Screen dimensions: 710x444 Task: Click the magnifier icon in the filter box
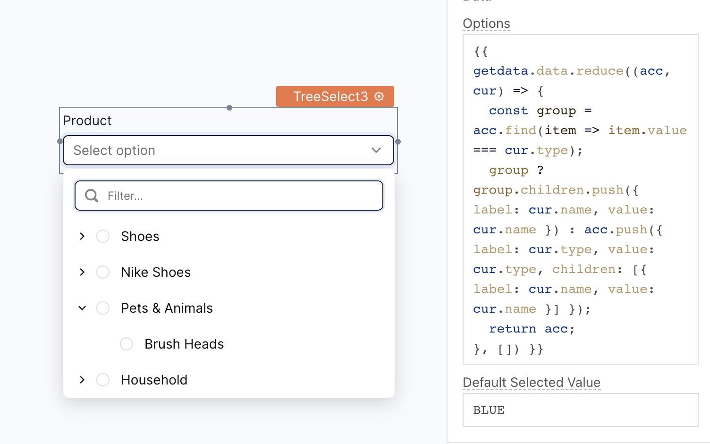(91, 195)
